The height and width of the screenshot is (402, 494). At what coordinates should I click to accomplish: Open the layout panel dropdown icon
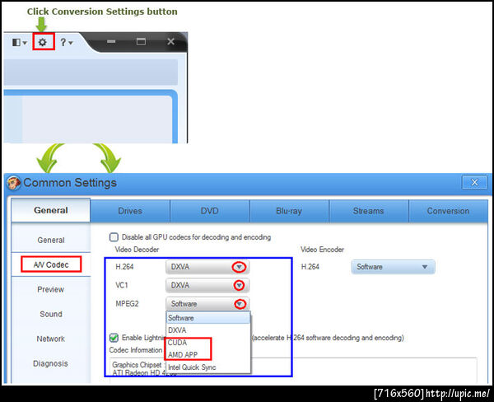[19, 42]
